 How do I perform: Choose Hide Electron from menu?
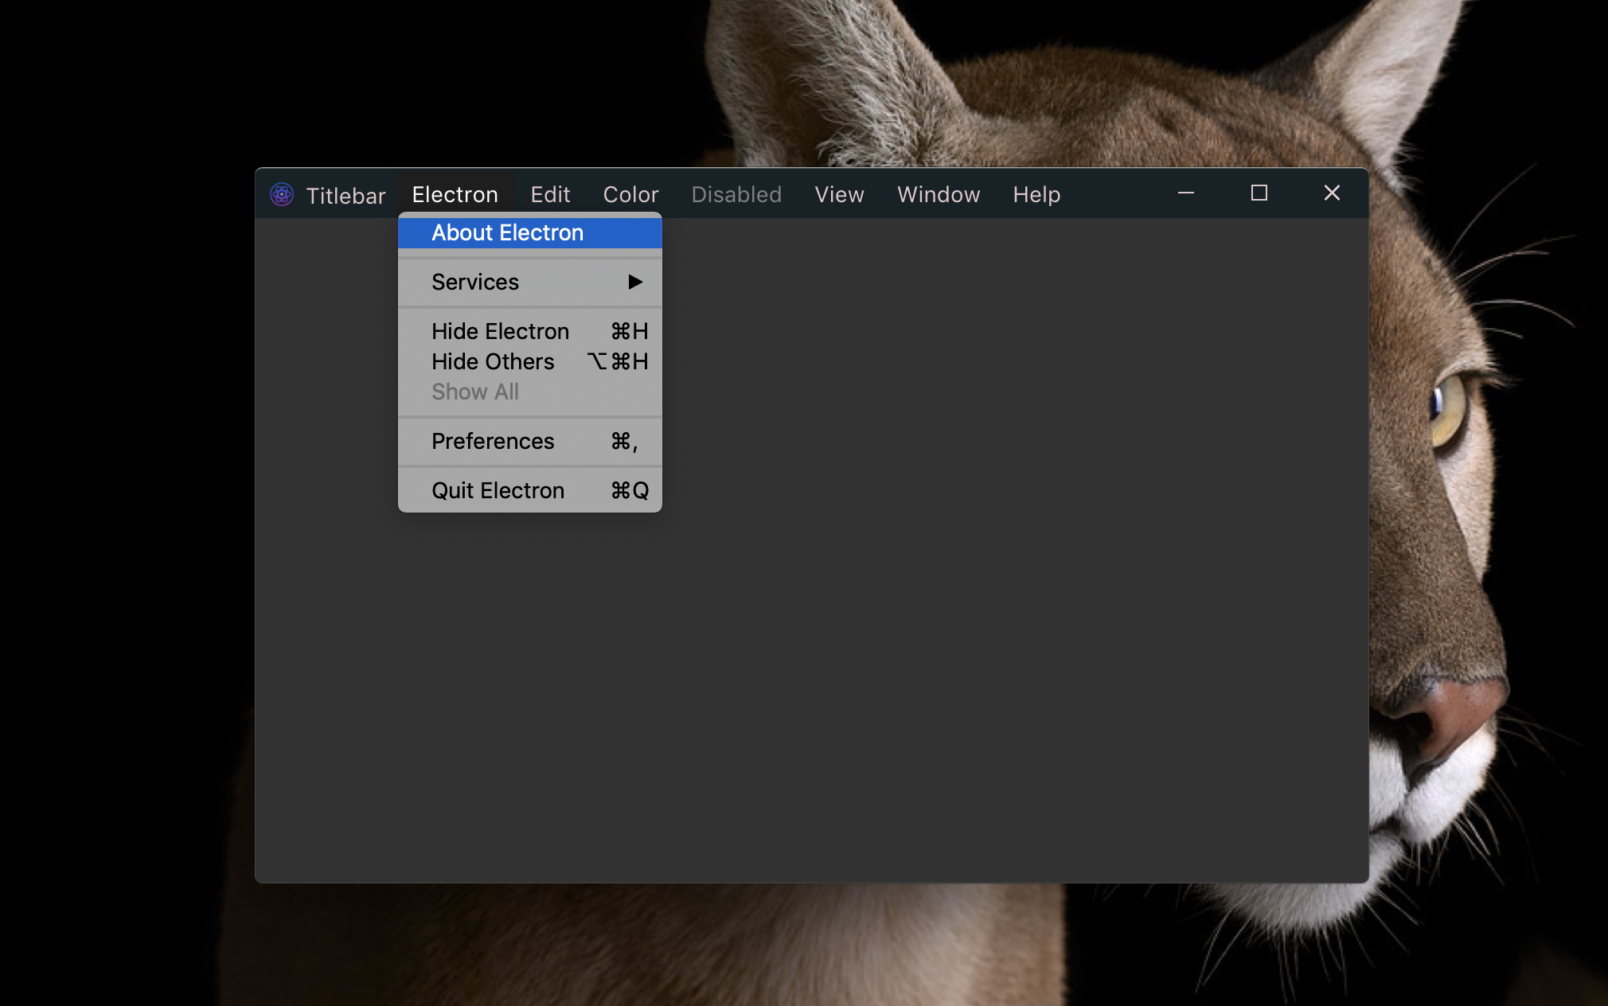tap(500, 331)
